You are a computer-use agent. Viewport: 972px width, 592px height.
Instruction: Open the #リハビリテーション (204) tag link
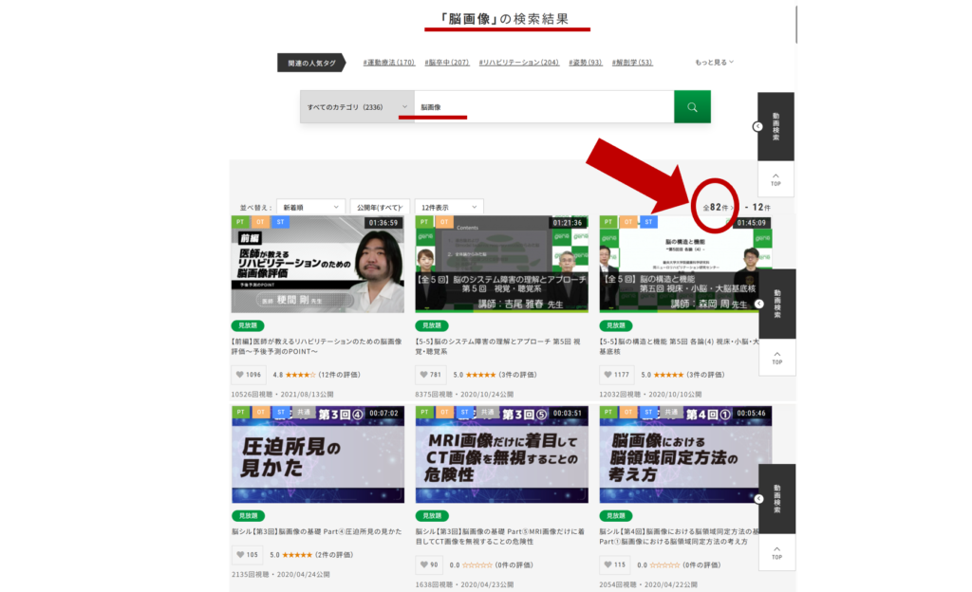(x=518, y=63)
